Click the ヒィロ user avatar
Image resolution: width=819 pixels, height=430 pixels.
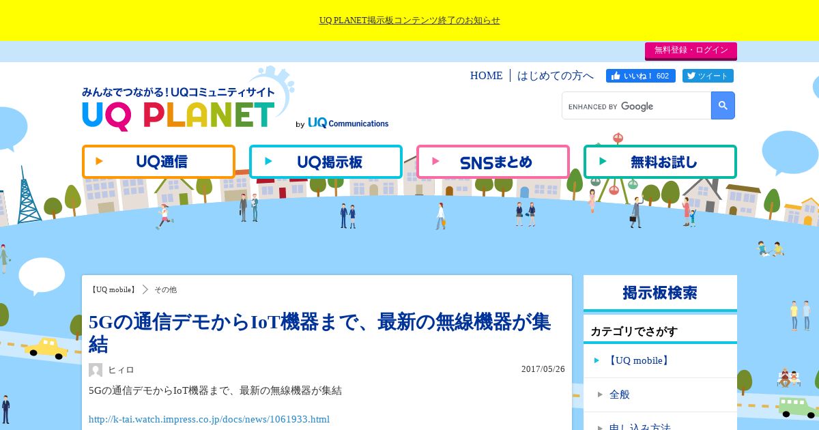tap(96, 370)
